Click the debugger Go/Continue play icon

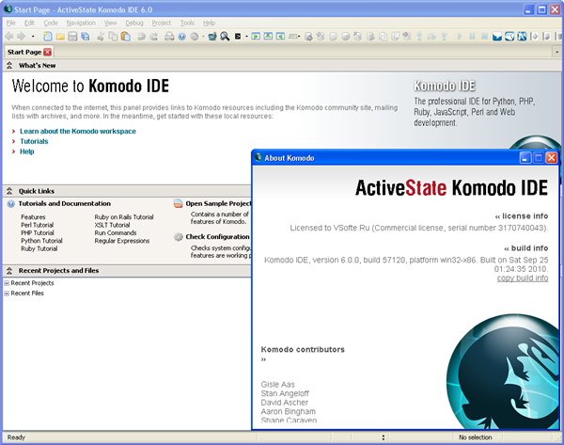coord(460,37)
